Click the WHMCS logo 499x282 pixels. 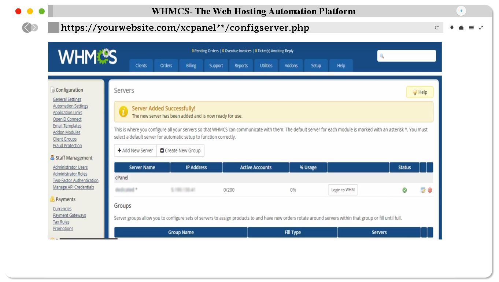(87, 56)
